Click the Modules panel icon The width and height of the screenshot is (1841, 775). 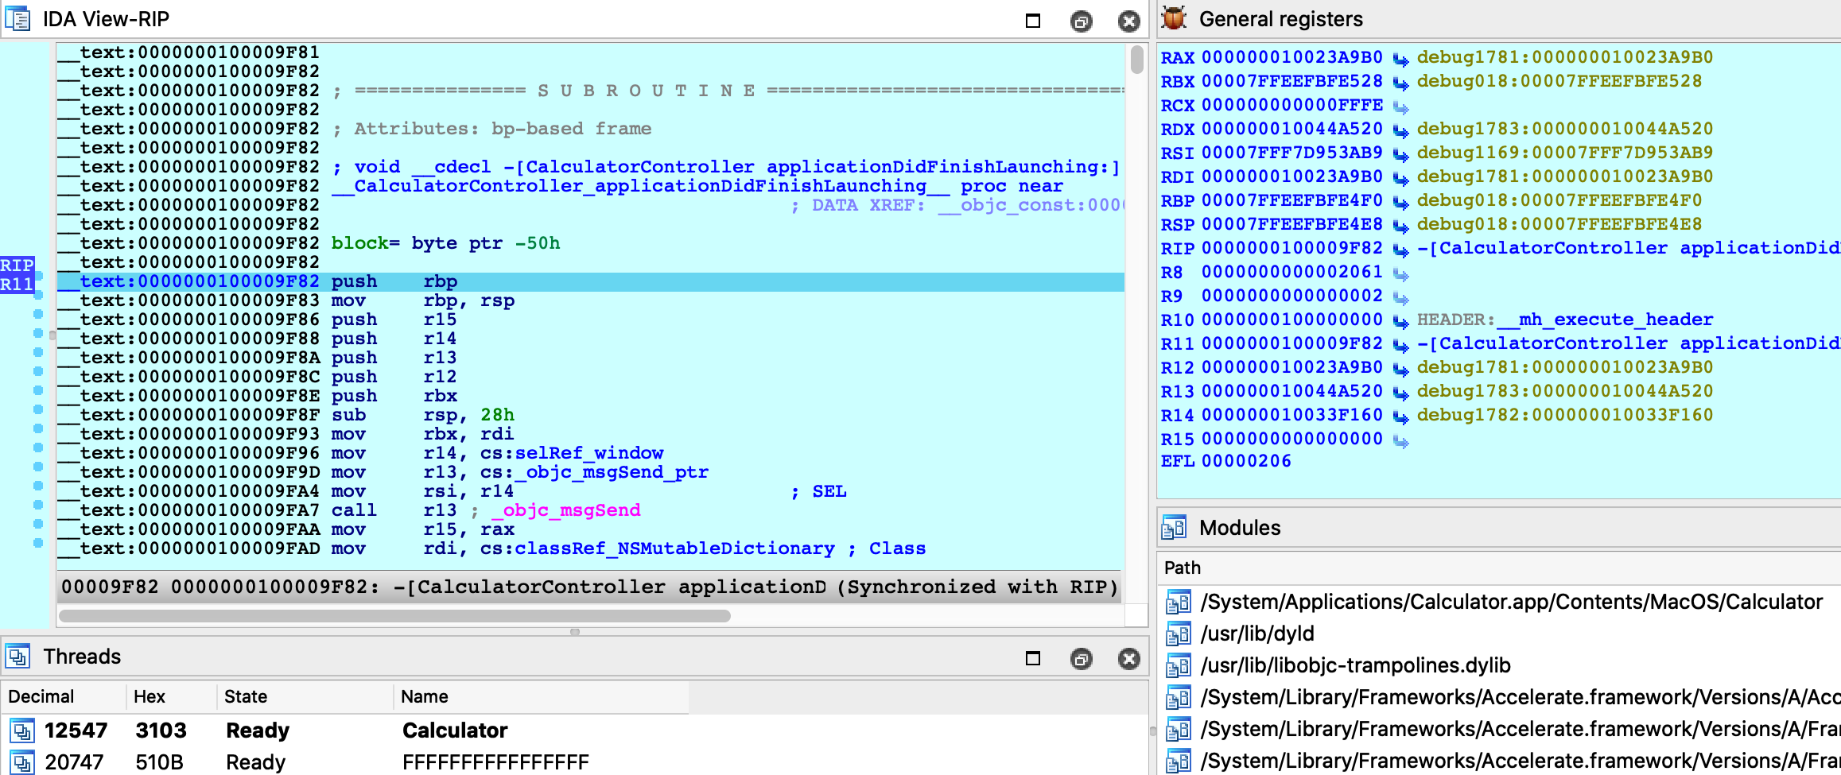pyautogui.click(x=1174, y=528)
